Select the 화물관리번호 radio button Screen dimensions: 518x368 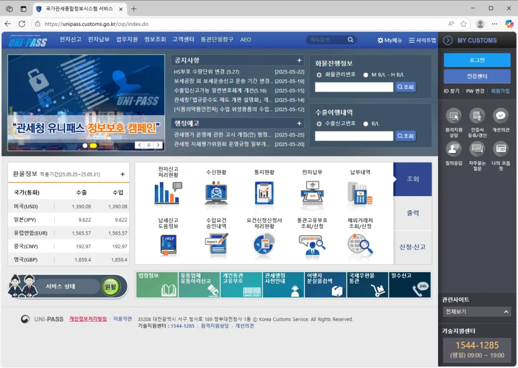click(x=319, y=75)
